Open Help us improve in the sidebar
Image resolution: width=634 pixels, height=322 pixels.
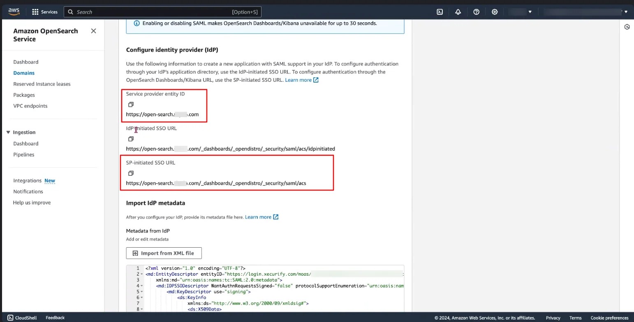coord(32,203)
